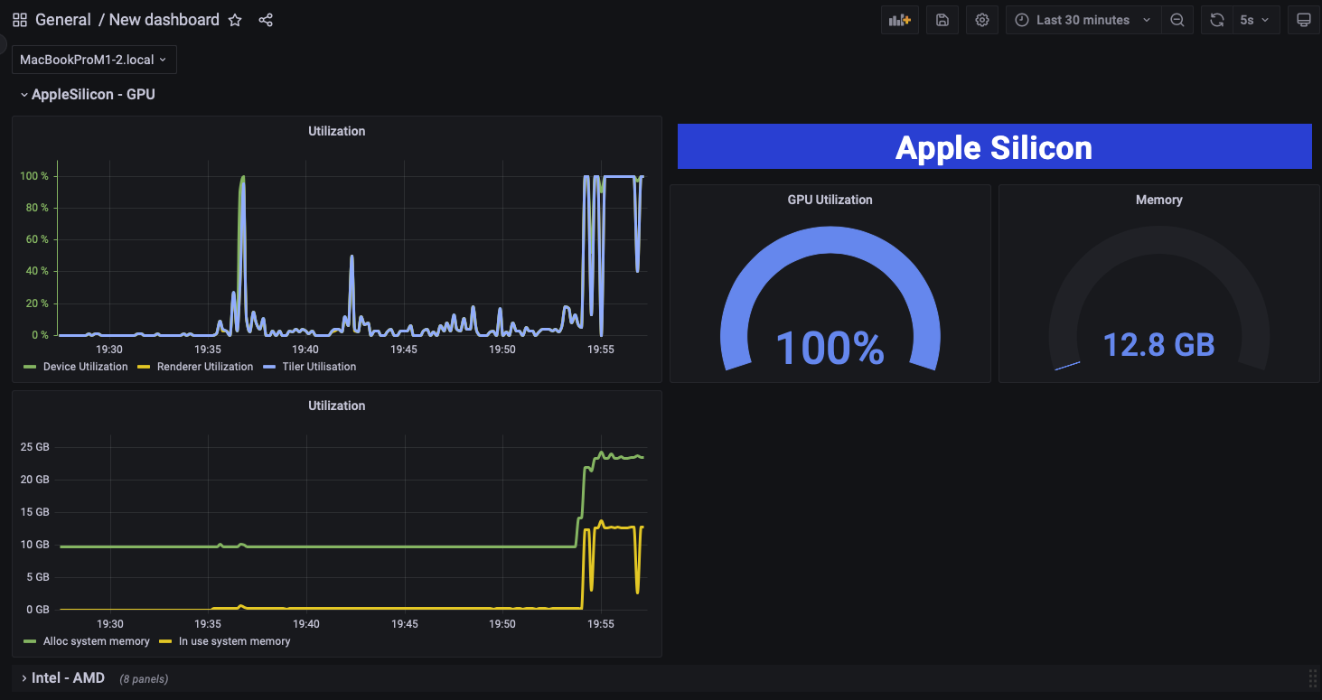
Task: Click the 20 GB y-axis label
Action: point(35,480)
